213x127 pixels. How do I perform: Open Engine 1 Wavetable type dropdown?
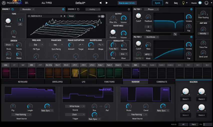tap(27, 9)
